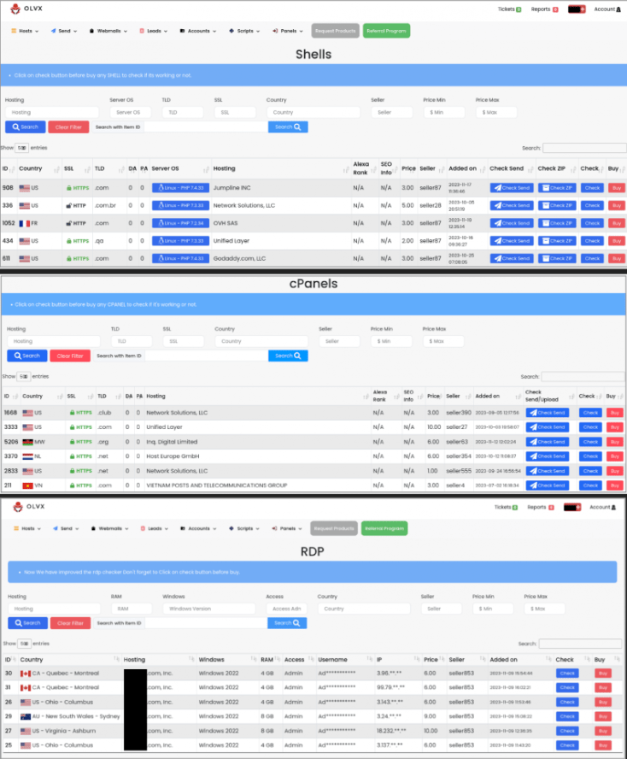Click Check Send for cPanel ID 3333
627x759 pixels.
coord(547,427)
